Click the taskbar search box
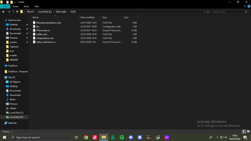Image resolution: width=251 pixels, height=141 pixels. (40, 137)
